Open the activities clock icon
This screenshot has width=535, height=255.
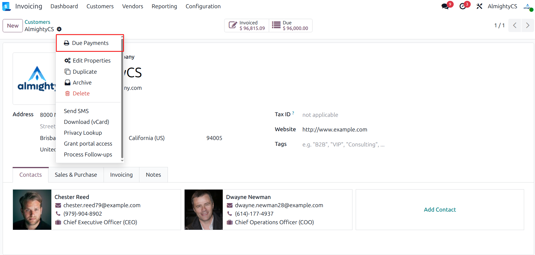point(463,6)
